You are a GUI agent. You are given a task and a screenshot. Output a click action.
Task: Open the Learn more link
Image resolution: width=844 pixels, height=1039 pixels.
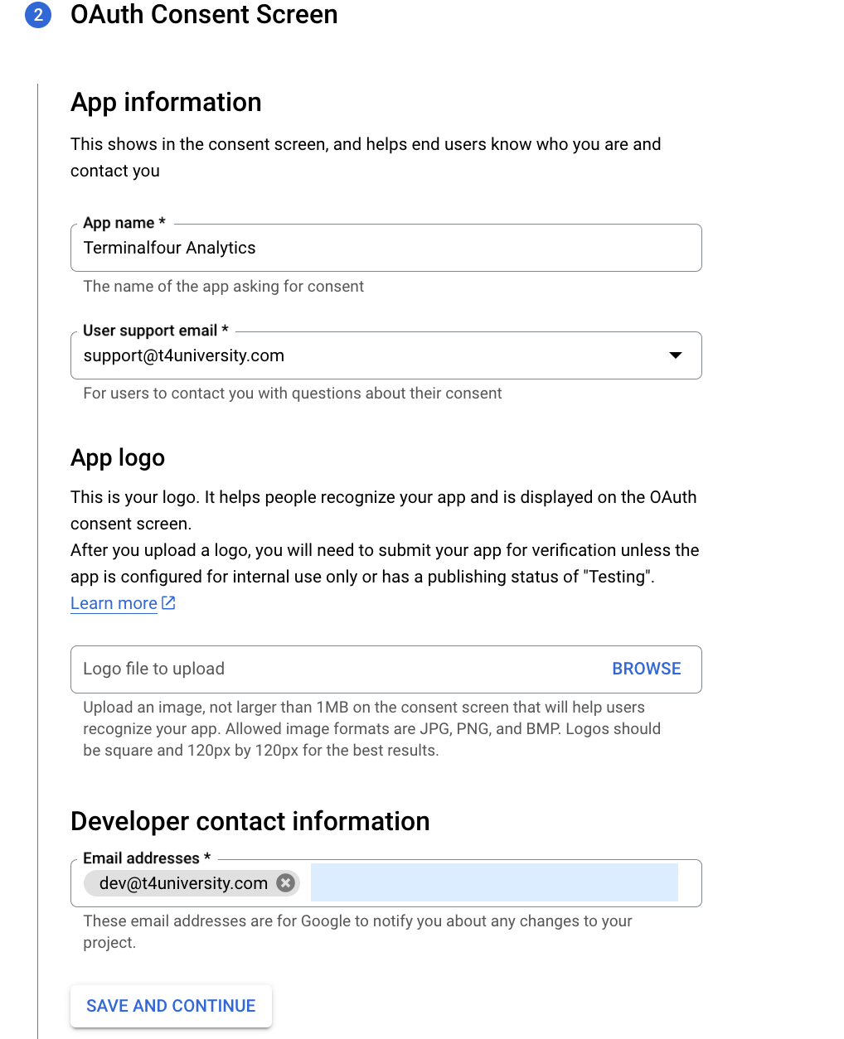pos(114,603)
